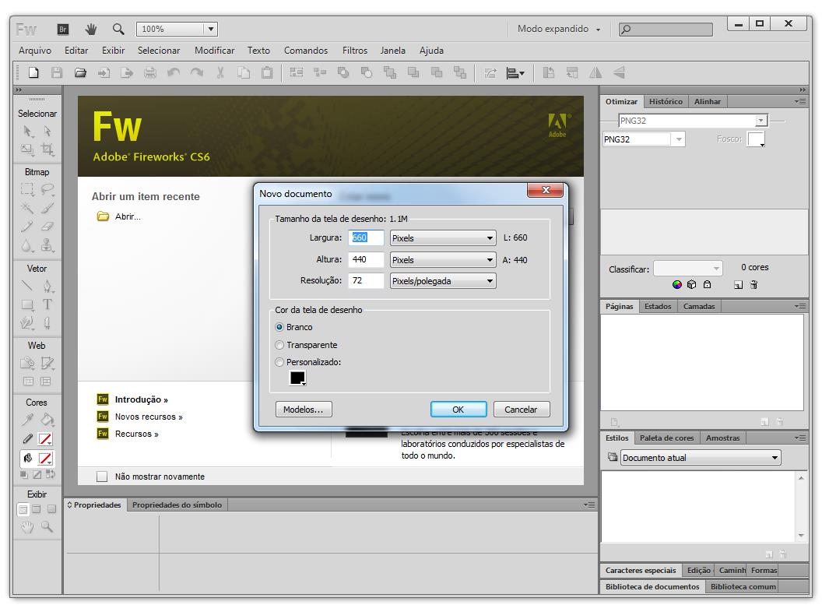Image resolution: width=822 pixels, height=612 pixels.
Task: Select the Line tool
Action: coord(27,286)
